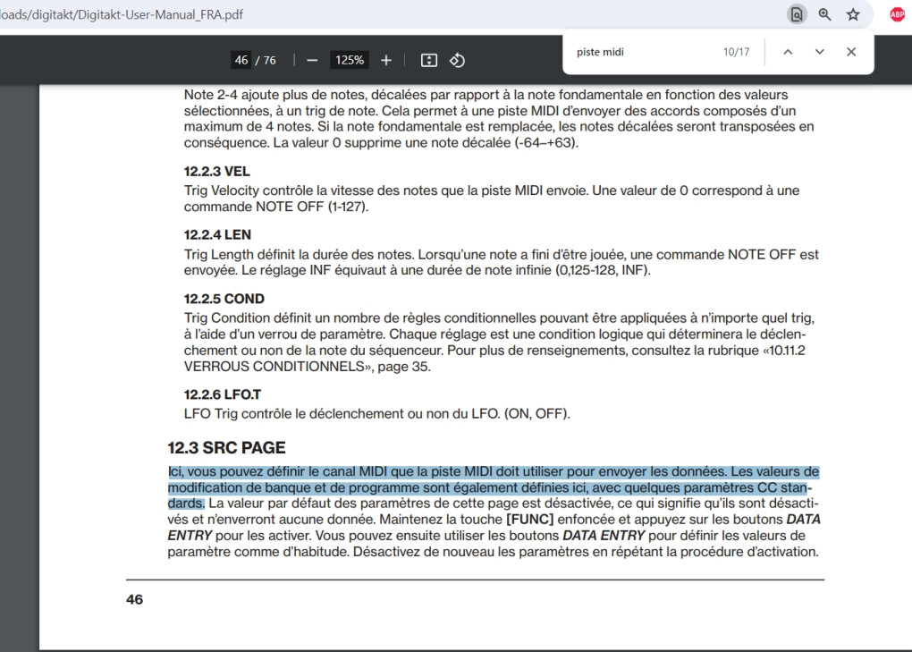Click the words "Note 2-4" at the top
Screen dimensions: 912x652
click(x=210, y=95)
